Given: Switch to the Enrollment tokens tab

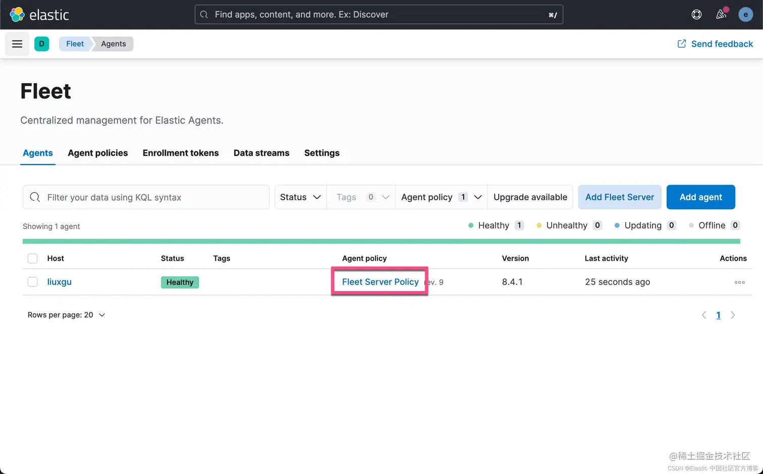Looking at the screenshot, I should click(x=181, y=153).
